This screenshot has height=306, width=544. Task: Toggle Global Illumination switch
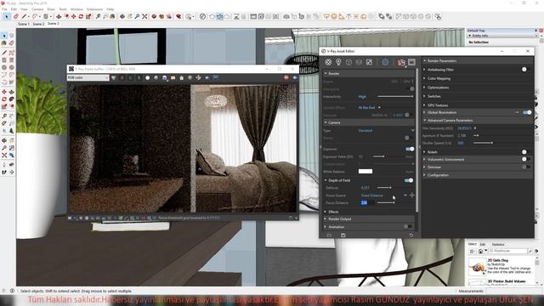527,112
